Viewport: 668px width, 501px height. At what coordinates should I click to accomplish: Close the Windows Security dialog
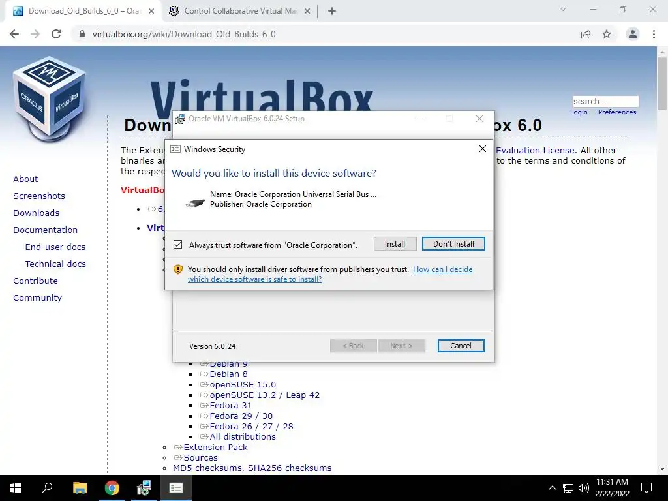point(482,149)
